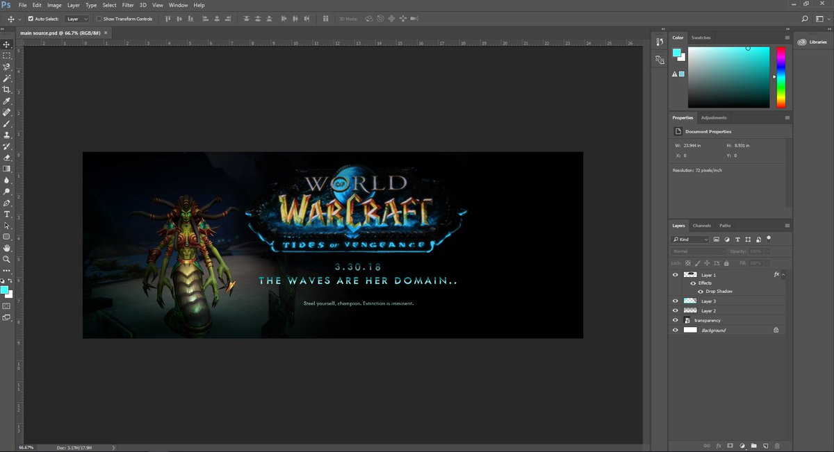Select the Path Selection tool
The height and width of the screenshot is (452, 834).
tap(7, 226)
